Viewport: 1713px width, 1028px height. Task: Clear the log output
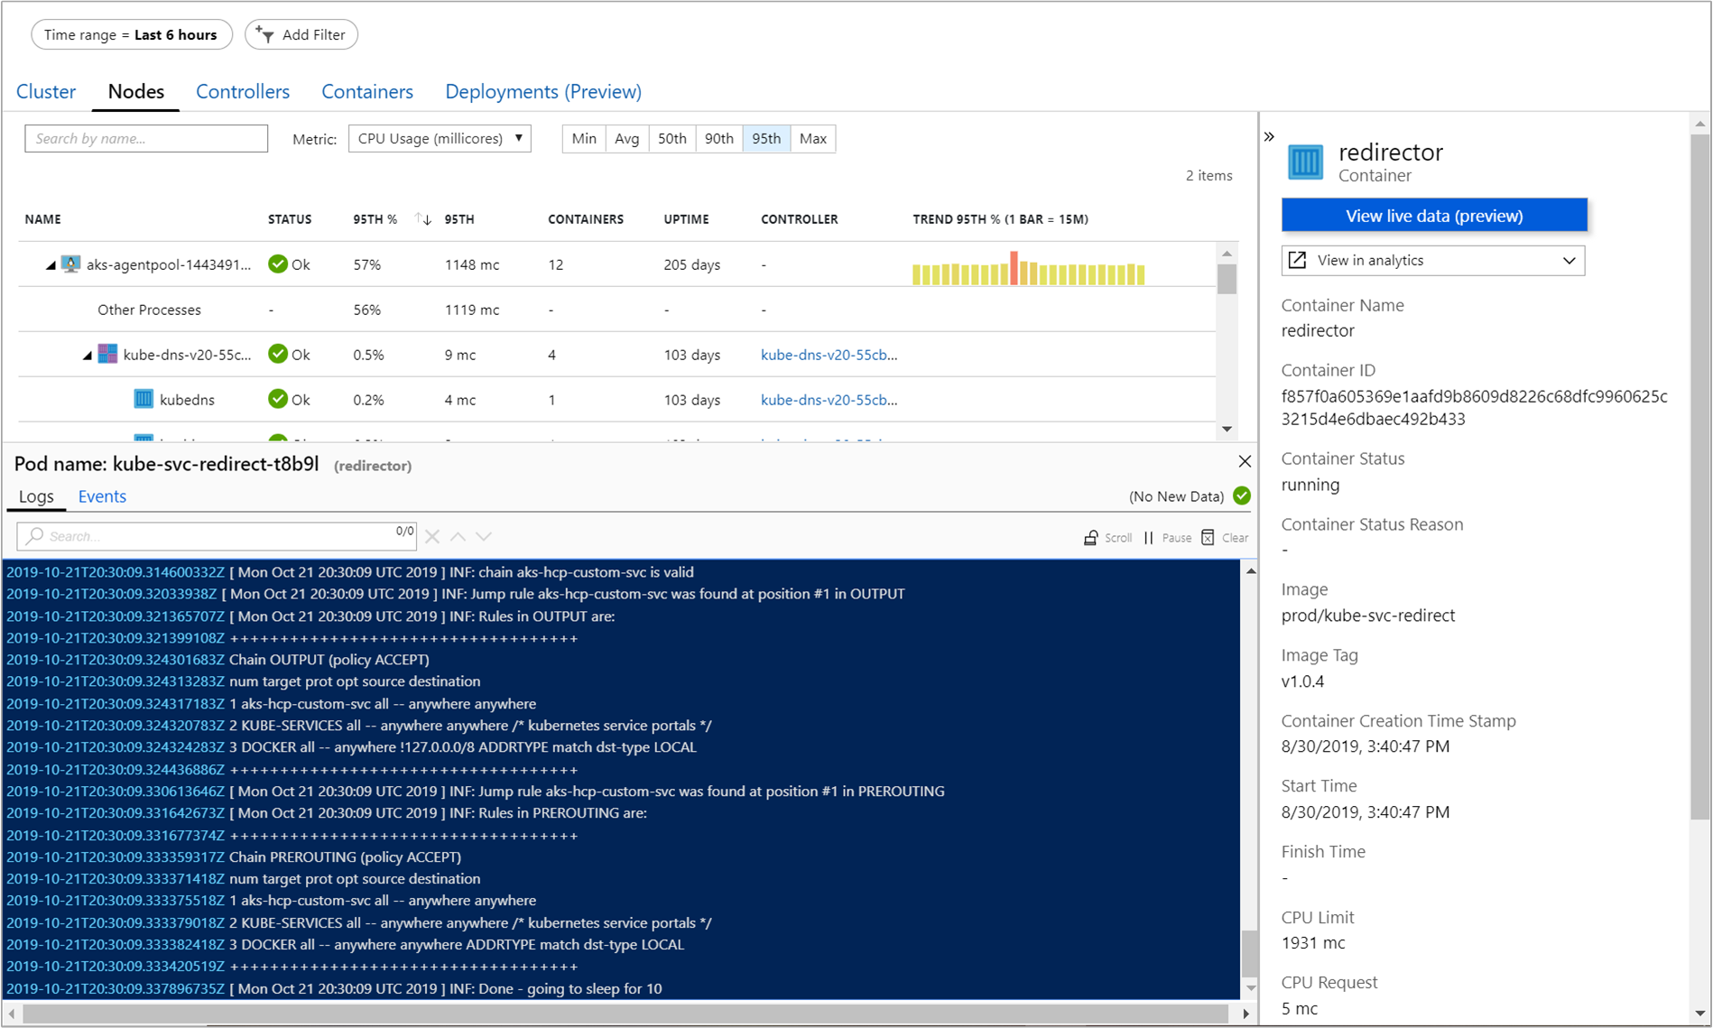point(1208,538)
